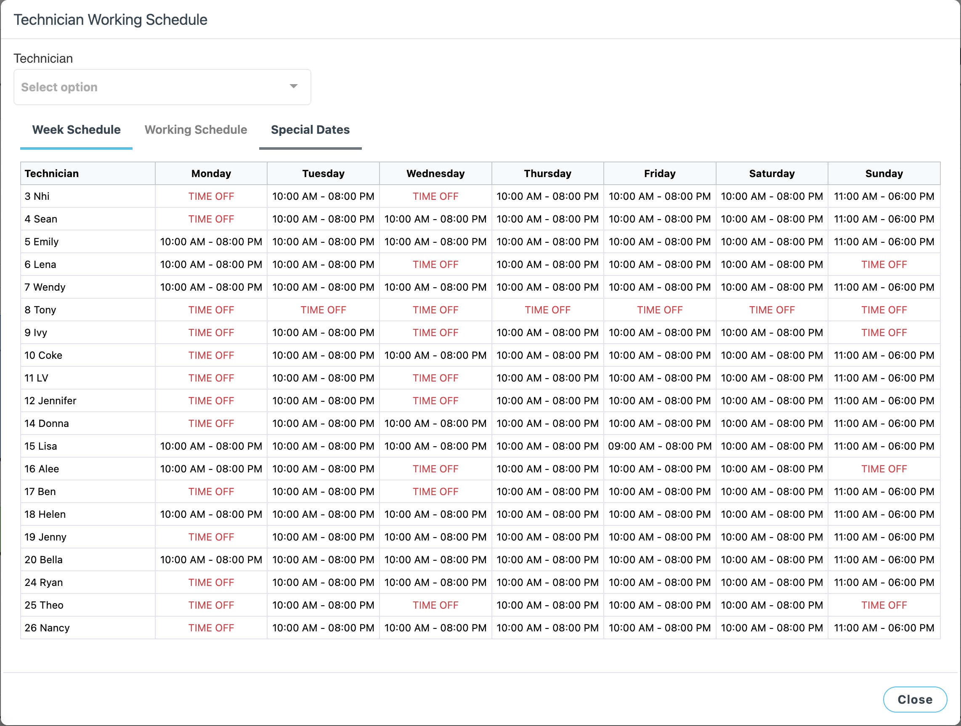Click 15 Lisa's Friday 09:00 AM cell
961x726 pixels.
(x=659, y=446)
